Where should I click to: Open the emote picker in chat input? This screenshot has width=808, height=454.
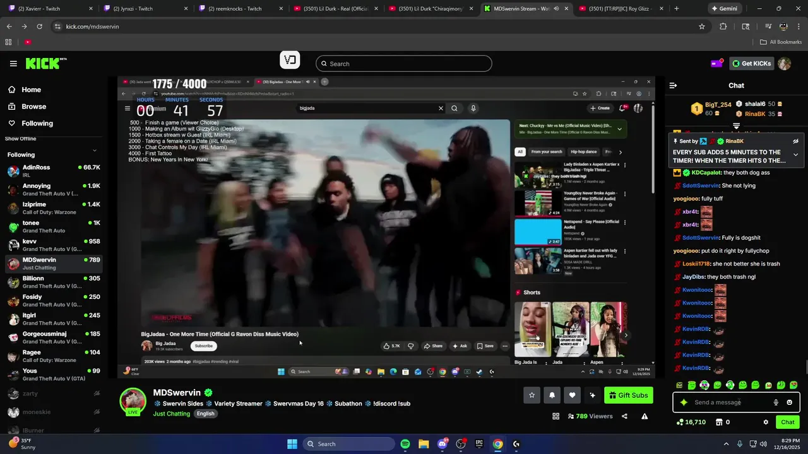(789, 402)
